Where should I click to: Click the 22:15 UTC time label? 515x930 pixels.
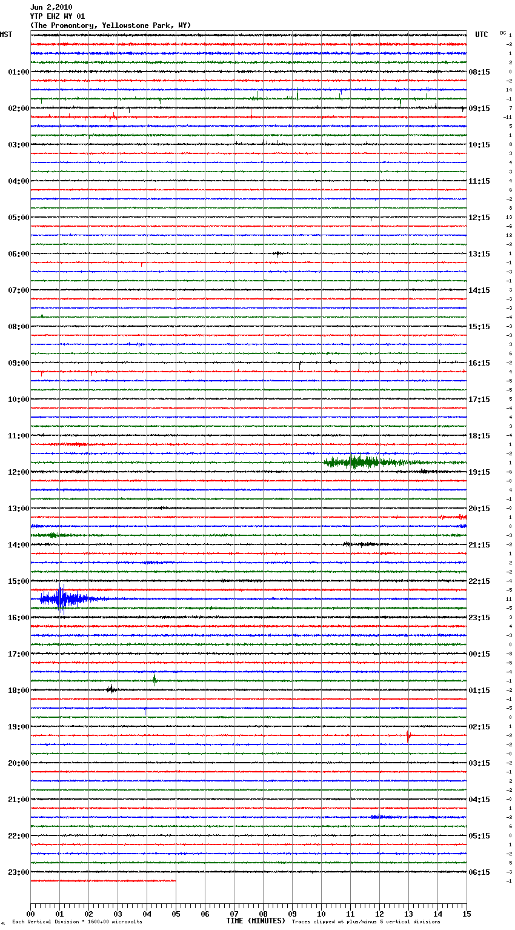479,581
